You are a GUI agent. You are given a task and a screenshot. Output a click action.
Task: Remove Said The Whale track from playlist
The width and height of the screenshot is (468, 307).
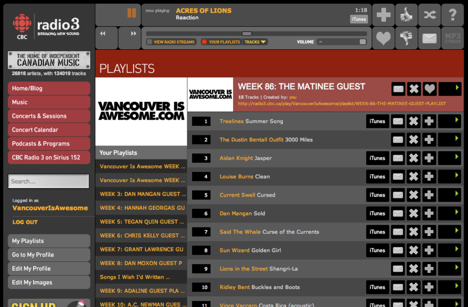pyautogui.click(x=413, y=232)
